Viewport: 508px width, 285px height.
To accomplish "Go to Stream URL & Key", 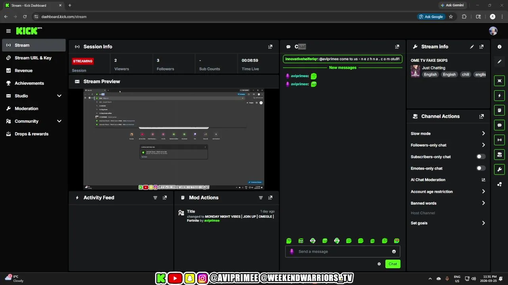I will (34, 58).
